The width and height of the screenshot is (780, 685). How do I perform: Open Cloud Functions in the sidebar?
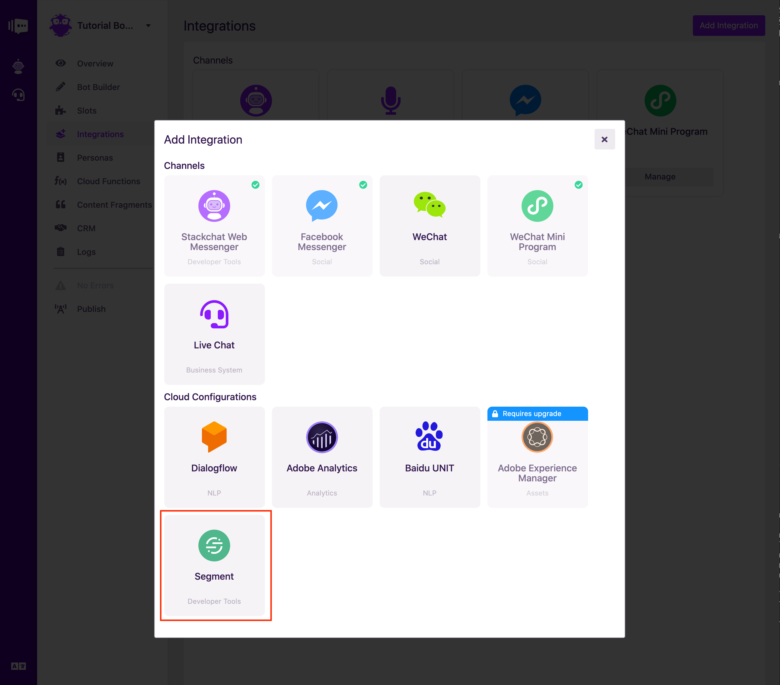(108, 181)
